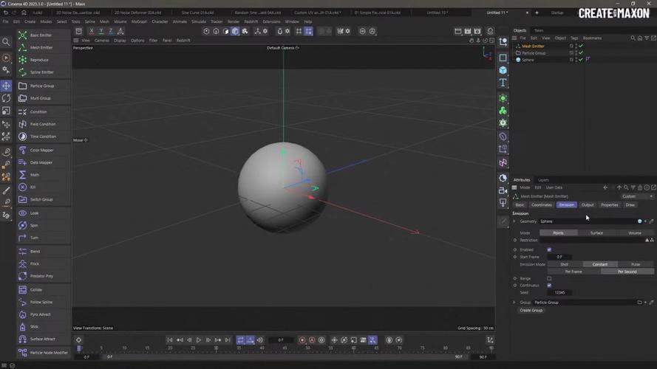Open the Render menu
Screen dimensions: 657x369
coord(234,21)
